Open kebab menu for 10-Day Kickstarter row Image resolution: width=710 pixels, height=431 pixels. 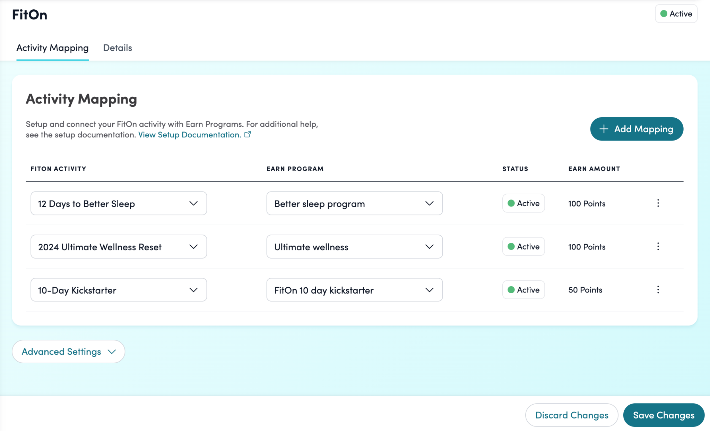658,290
